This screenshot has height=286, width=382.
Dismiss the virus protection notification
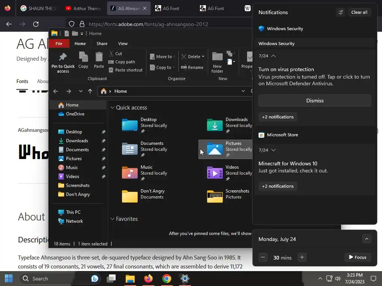(315, 101)
